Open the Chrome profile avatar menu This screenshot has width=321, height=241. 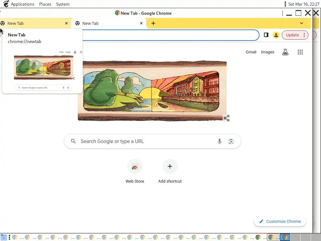coord(276,35)
